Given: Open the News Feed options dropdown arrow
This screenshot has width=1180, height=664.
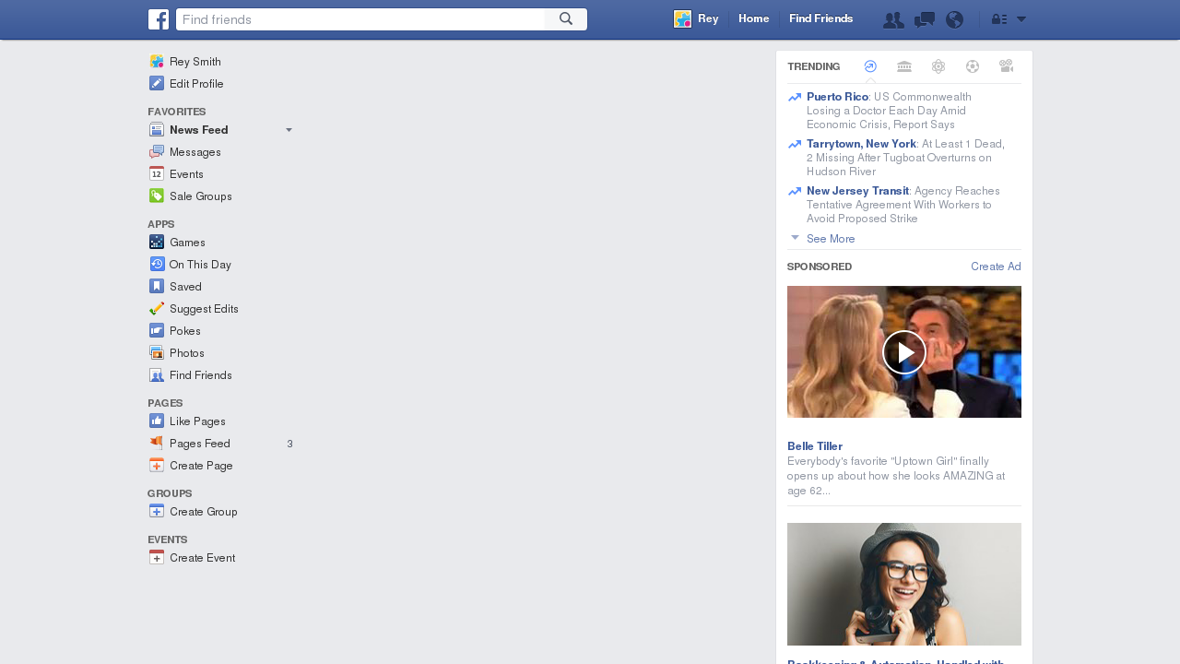Looking at the screenshot, I should click(289, 130).
